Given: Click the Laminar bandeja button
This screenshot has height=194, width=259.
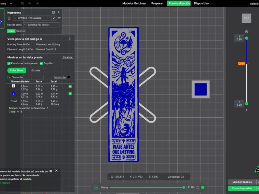Looking at the screenshot, I should pos(242,182).
